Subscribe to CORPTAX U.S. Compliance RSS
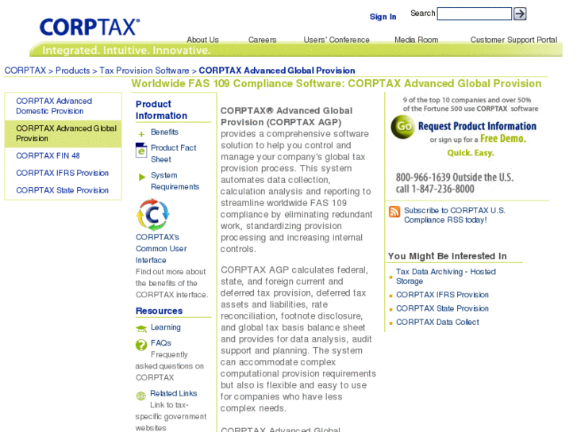577x432 pixels. tap(455, 215)
